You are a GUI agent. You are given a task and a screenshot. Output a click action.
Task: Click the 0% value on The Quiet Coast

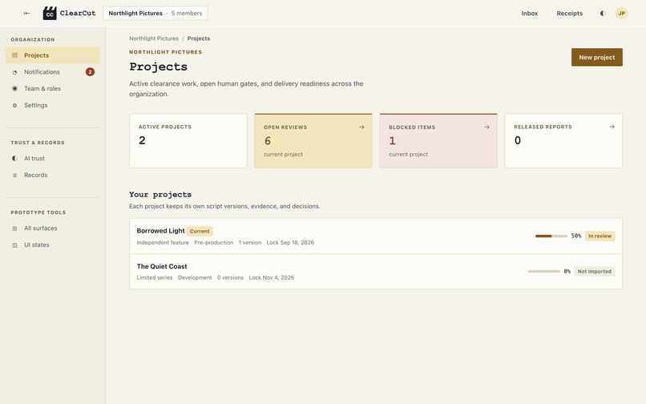point(567,271)
